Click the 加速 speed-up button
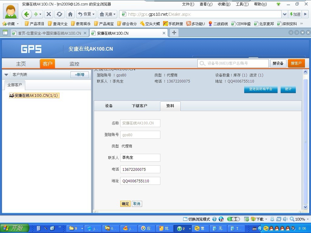 tap(295, 14)
